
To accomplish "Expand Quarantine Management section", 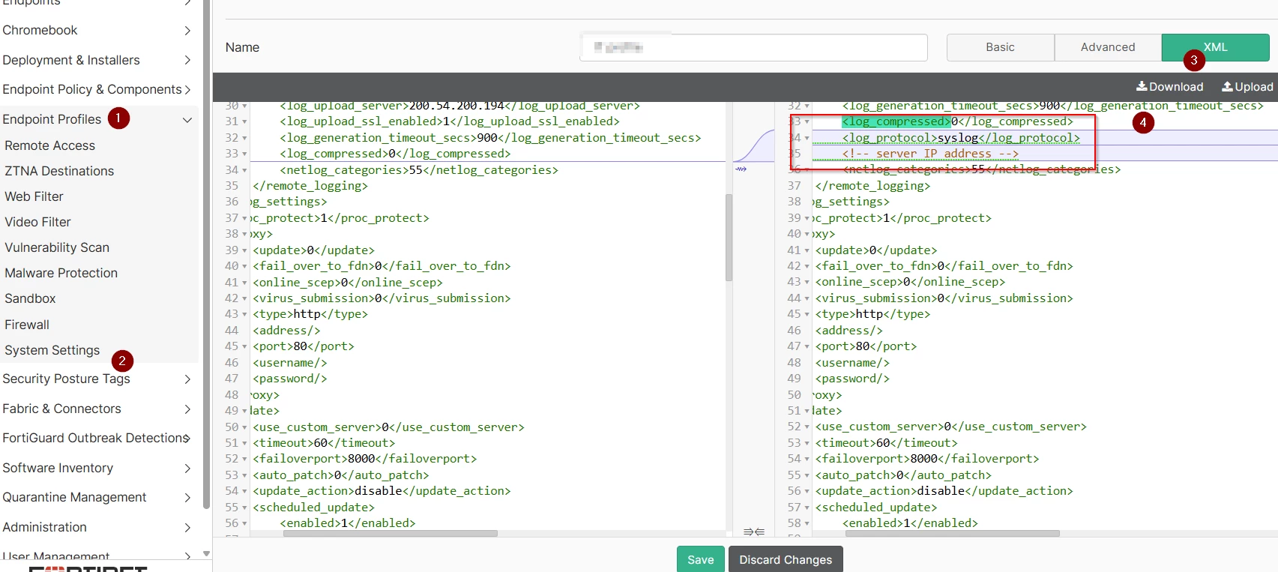I will tap(187, 498).
